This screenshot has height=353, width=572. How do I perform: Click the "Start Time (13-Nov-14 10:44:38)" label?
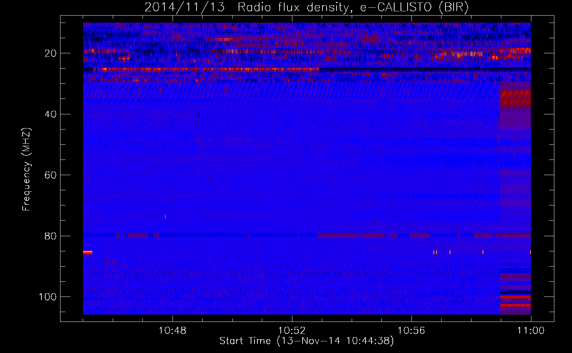click(x=307, y=341)
